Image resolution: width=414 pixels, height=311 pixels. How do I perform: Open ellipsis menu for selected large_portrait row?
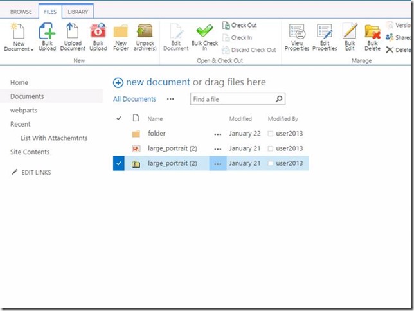[218, 164]
